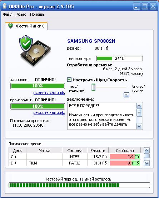This screenshot has height=198, width=159.
Task: Open the Файл menu
Action: click(8, 14)
